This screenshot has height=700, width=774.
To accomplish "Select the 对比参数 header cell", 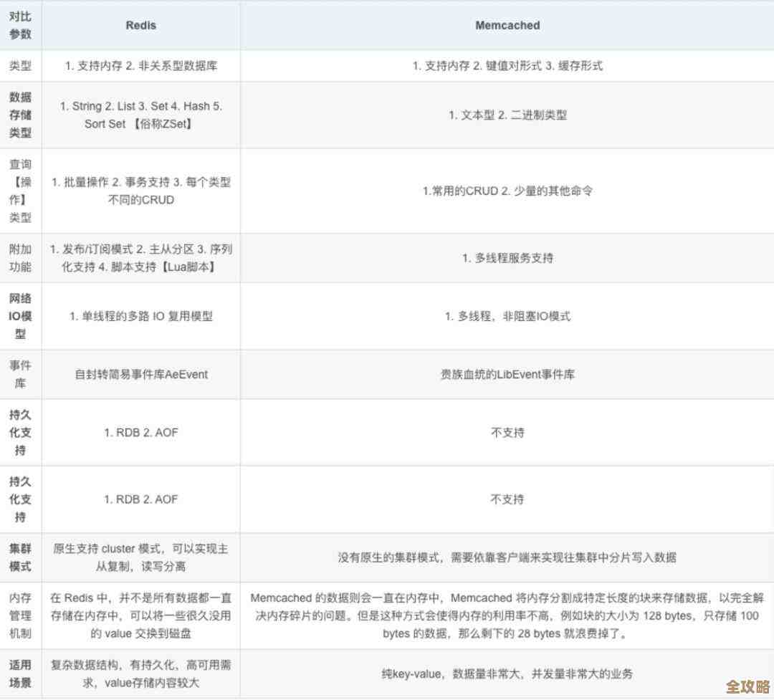I will [x=21, y=25].
